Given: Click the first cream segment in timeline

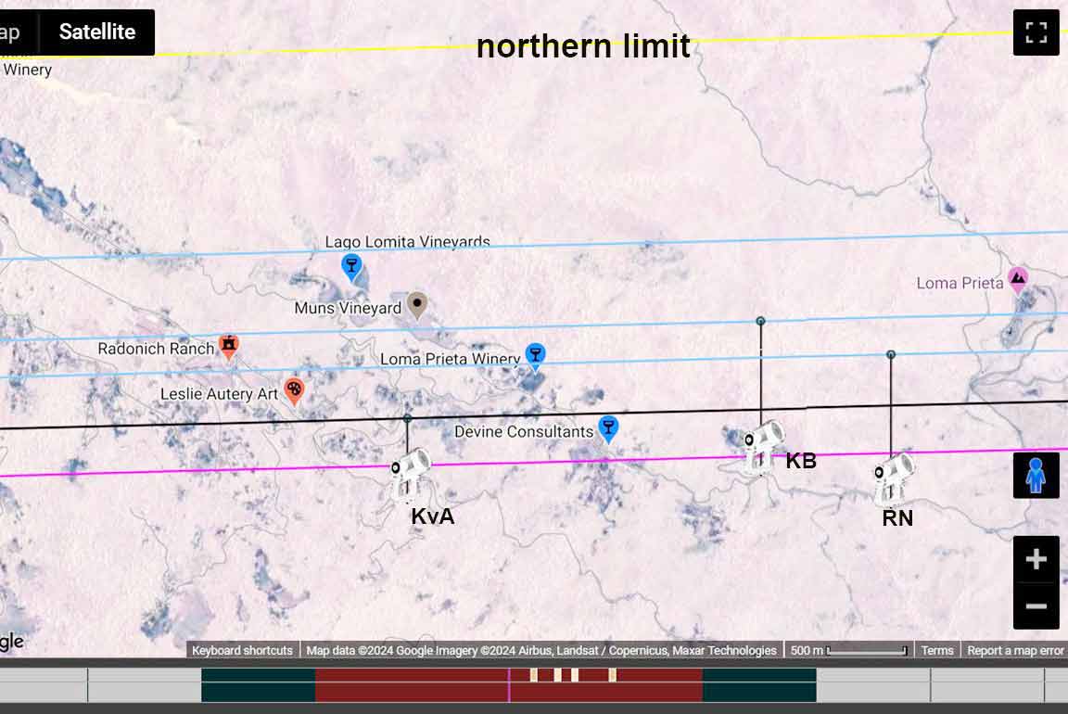Looking at the screenshot, I should coord(534,675).
